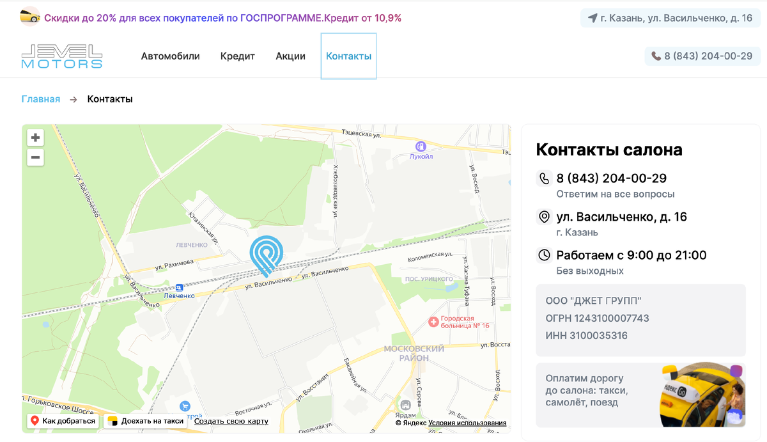Image resolution: width=767 pixels, height=442 pixels.
Task: Click the handset icon next to 8 (843) 204-00-29
Action: pos(544,177)
